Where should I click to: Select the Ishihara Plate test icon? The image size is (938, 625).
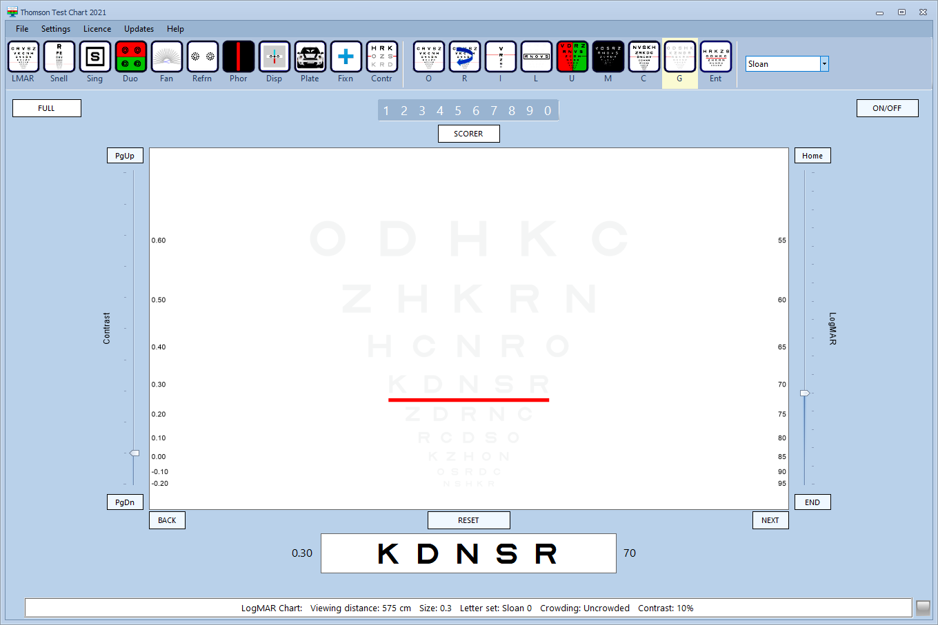(x=310, y=57)
